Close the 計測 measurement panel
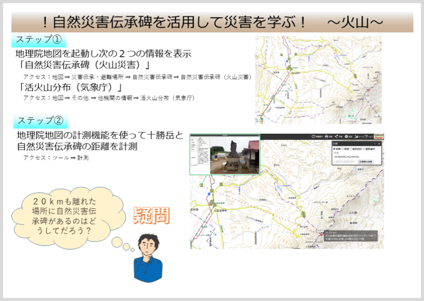The width and height of the screenshot is (424, 301). (379, 144)
